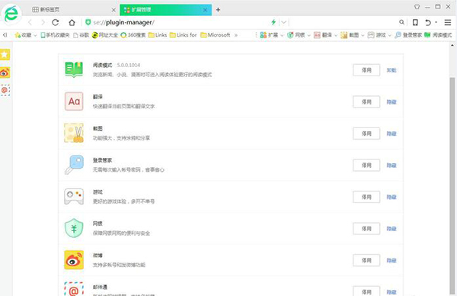The image size is (457, 296).
Task: Click the mobile phone icon in toolbar
Action: (x=415, y=22)
